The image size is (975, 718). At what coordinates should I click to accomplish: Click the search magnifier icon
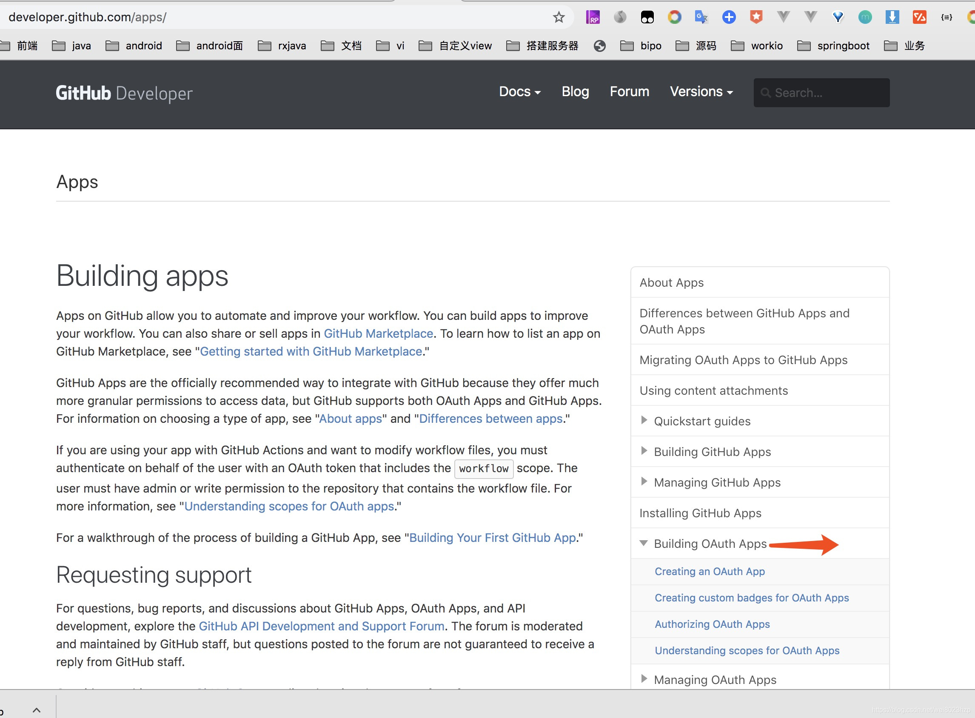pos(765,93)
